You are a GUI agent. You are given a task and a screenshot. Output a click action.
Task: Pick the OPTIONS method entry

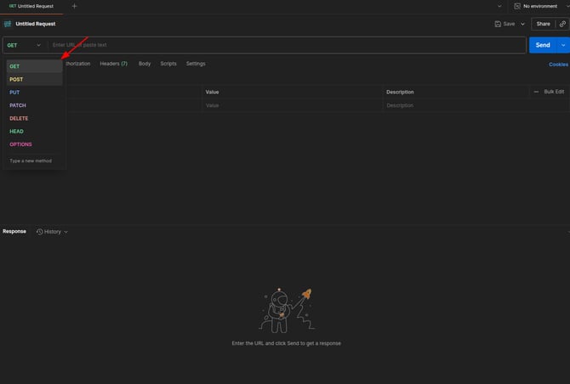[20, 144]
